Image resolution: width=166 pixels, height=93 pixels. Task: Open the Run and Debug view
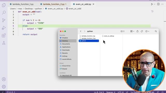tap(4, 28)
